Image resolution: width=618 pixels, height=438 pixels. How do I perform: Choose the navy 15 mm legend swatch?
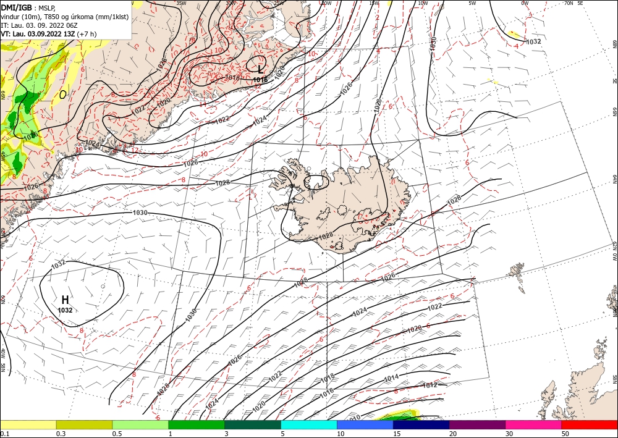[421, 424]
